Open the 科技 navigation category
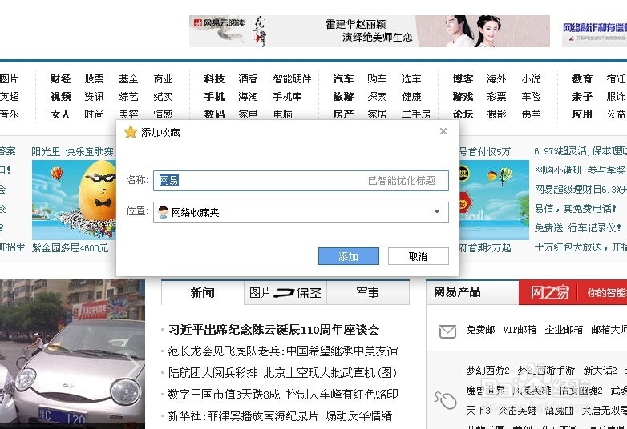This screenshot has height=429, width=627. coord(214,79)
